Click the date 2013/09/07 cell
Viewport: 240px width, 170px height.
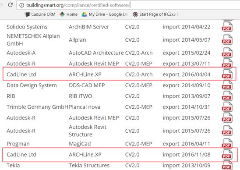(x=196, y=96)
